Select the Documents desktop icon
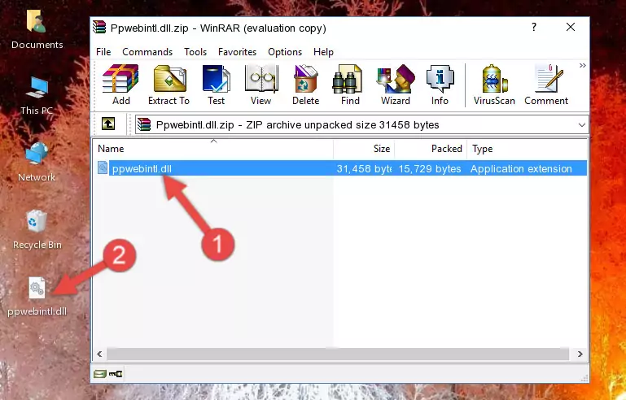 click(x=37, y=30)
